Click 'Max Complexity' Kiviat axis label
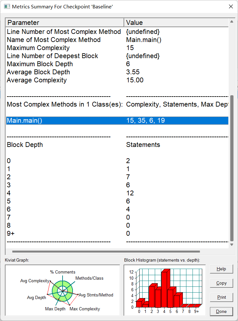 click(85, 309)
